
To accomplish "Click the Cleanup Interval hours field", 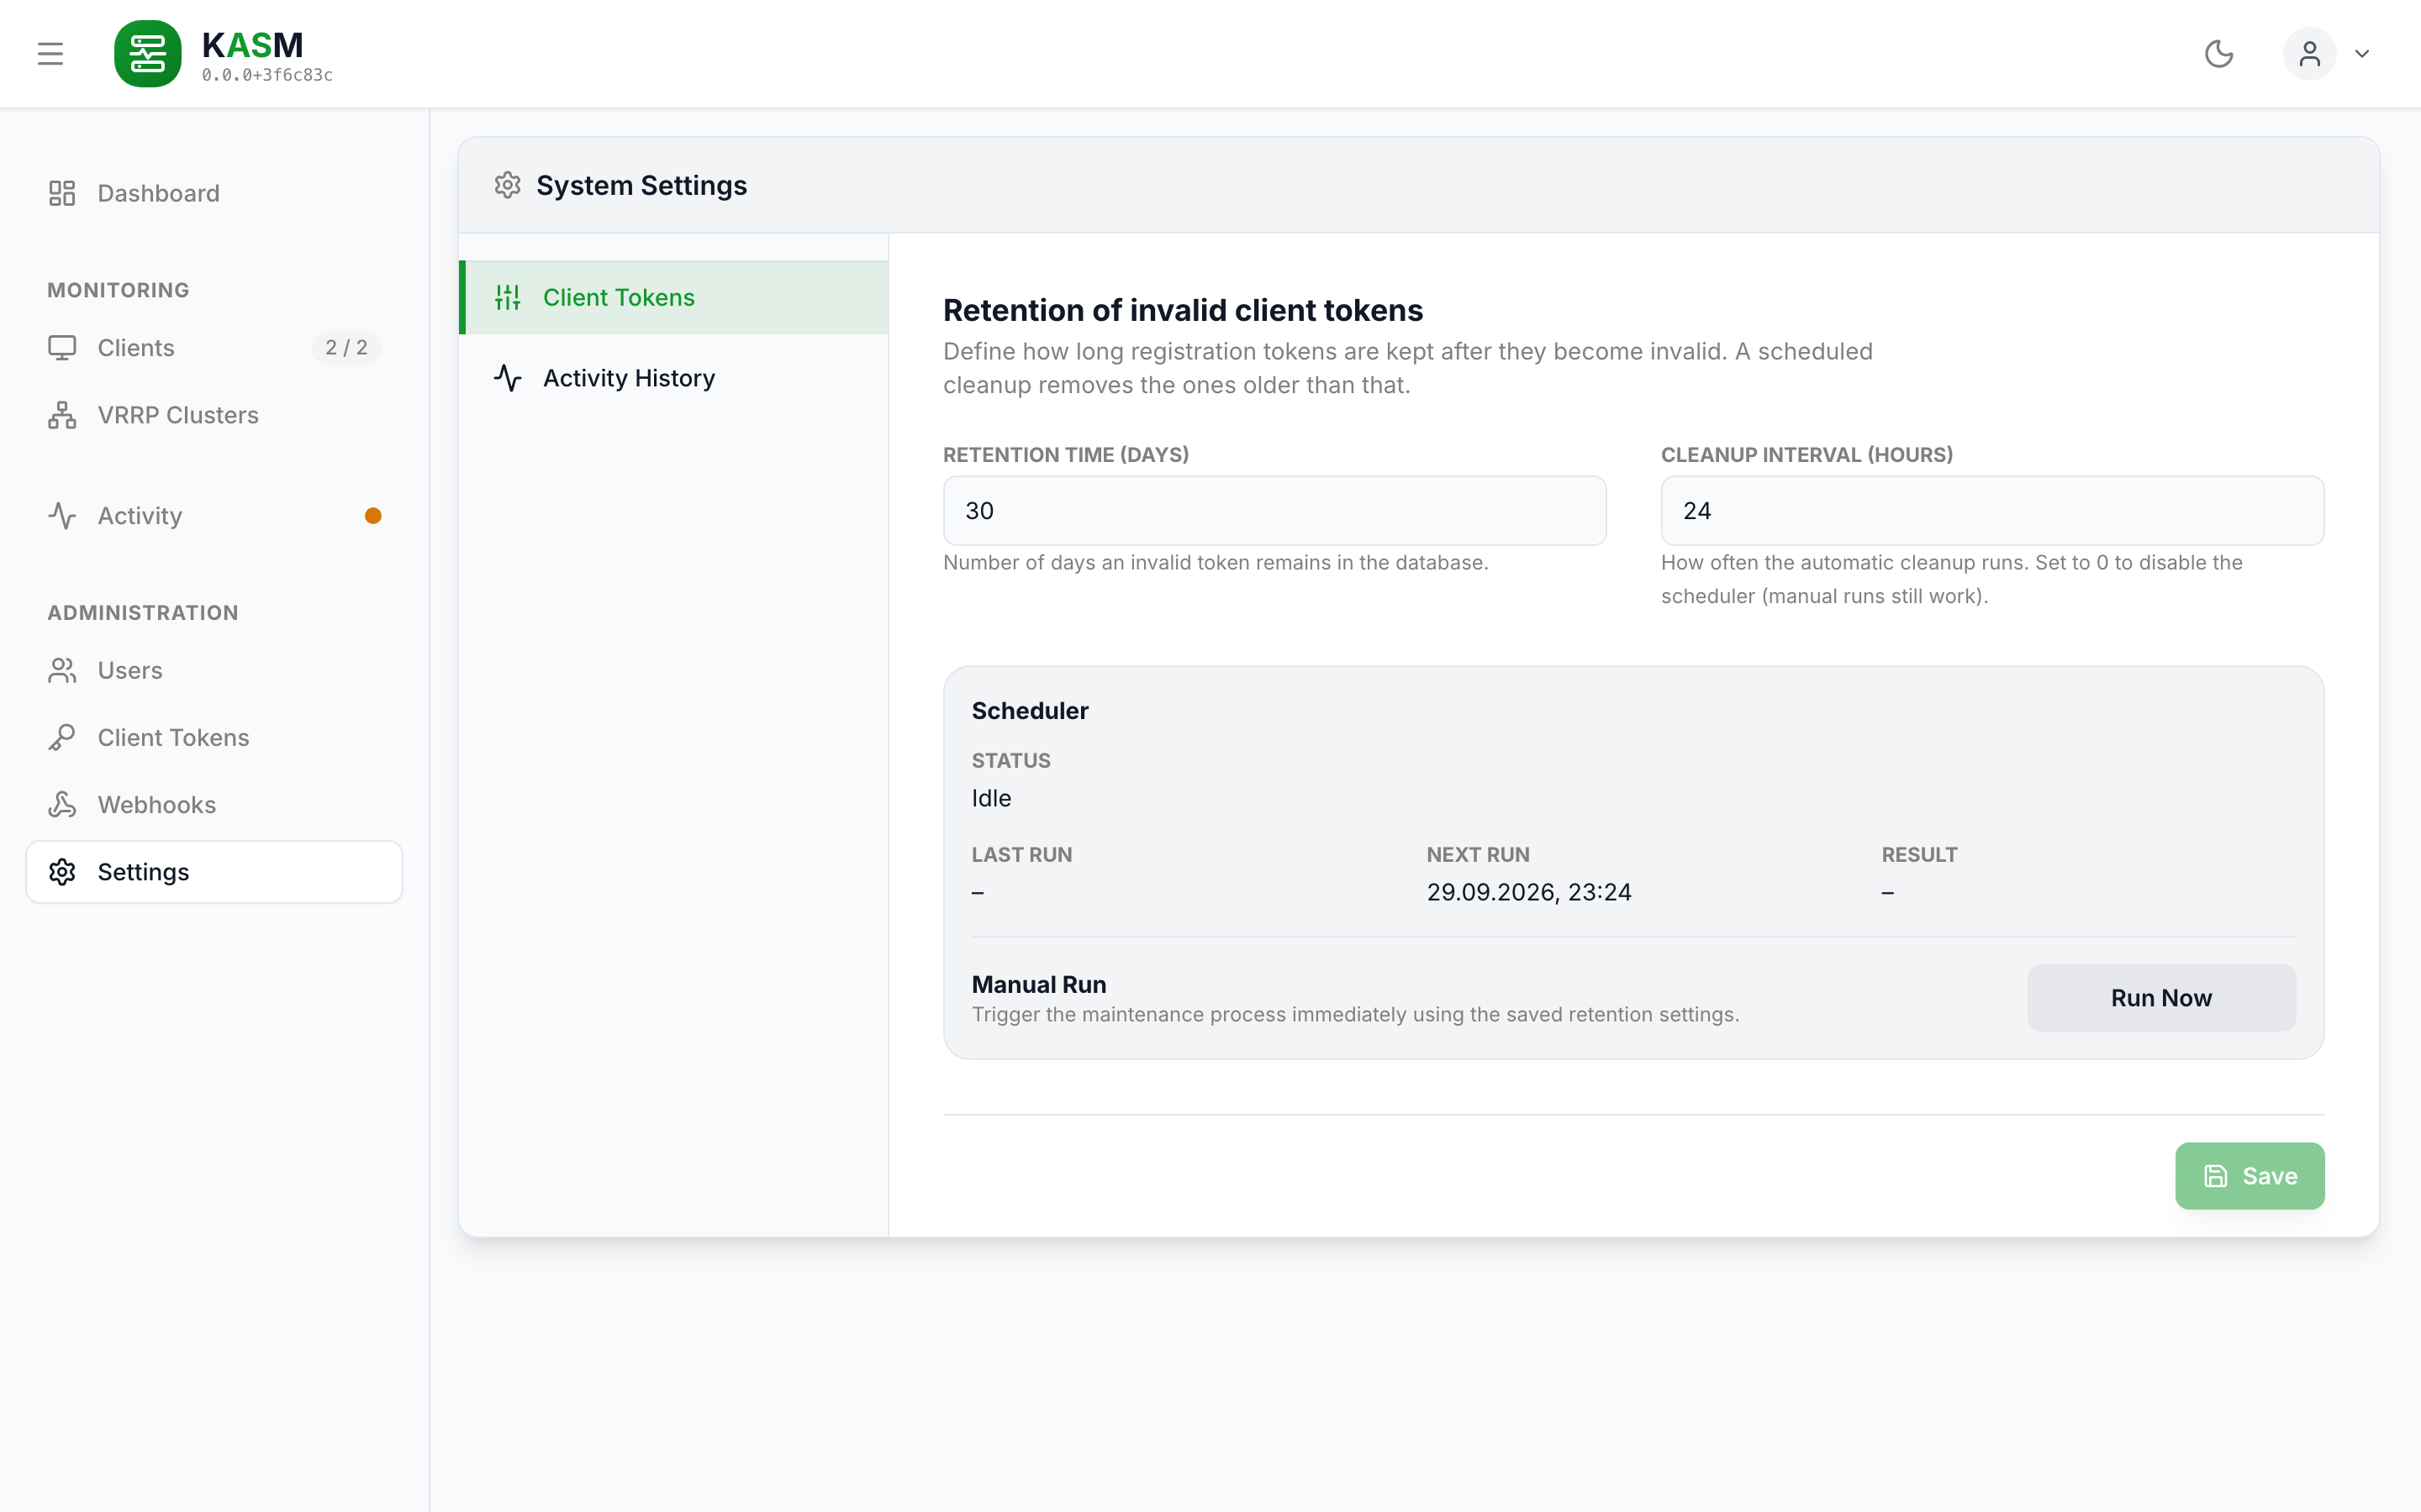I will click(1991, 511).
